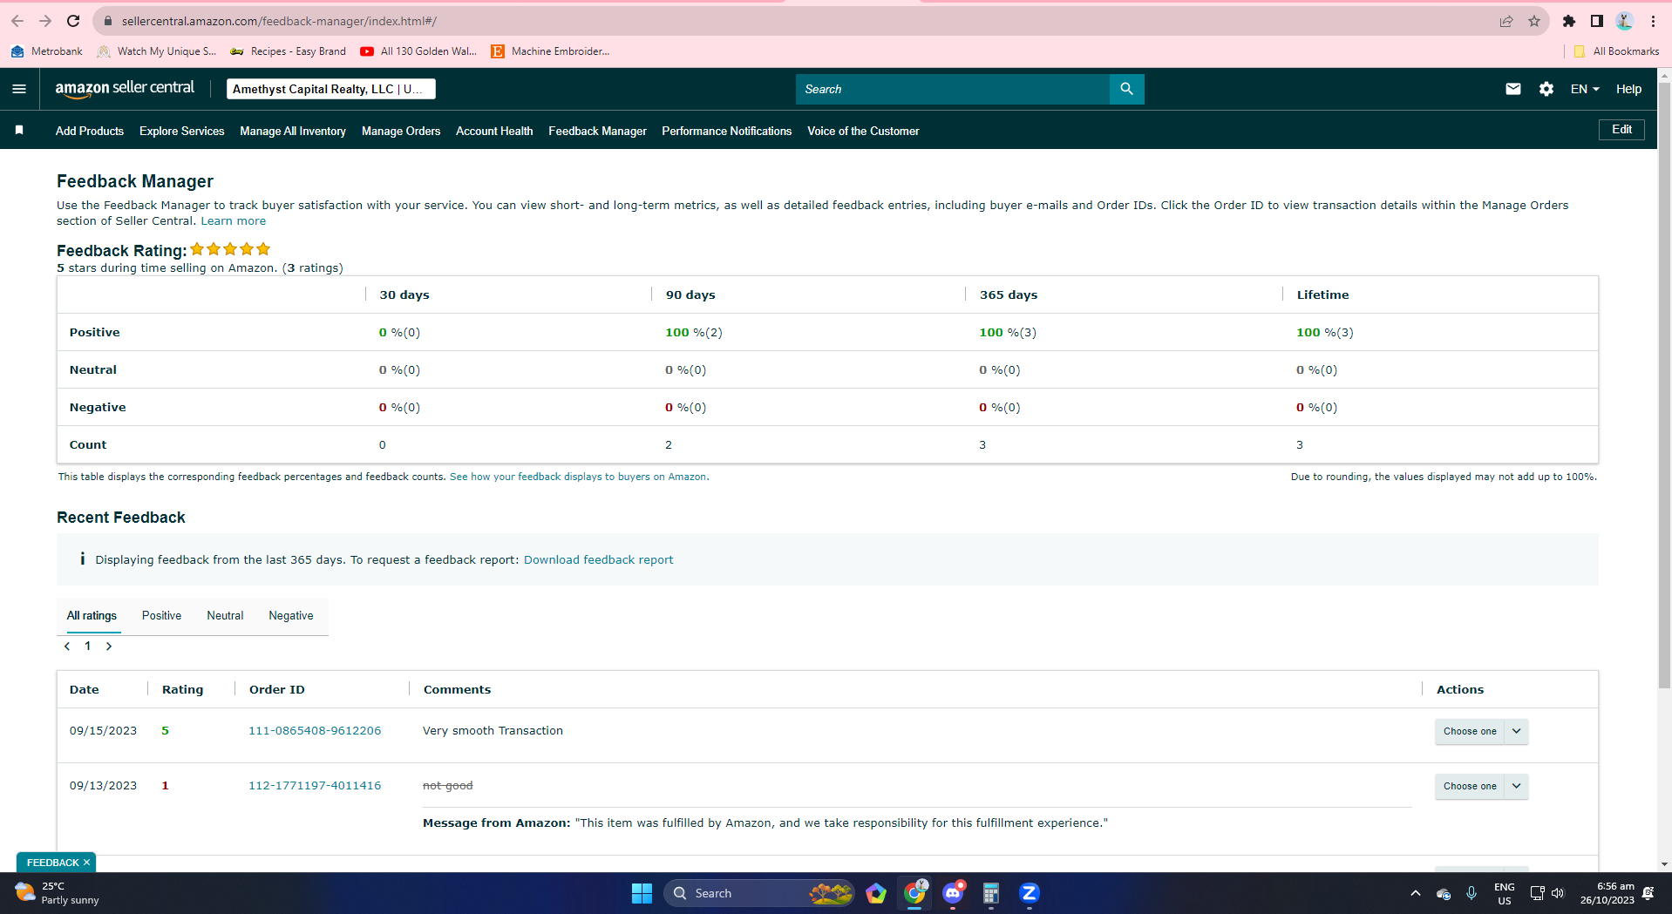The height and width of the screenshot is (914, 1672).
Task: Expand Choose one for the 09/15/2023 feedback
Action: pos(1481,731)
